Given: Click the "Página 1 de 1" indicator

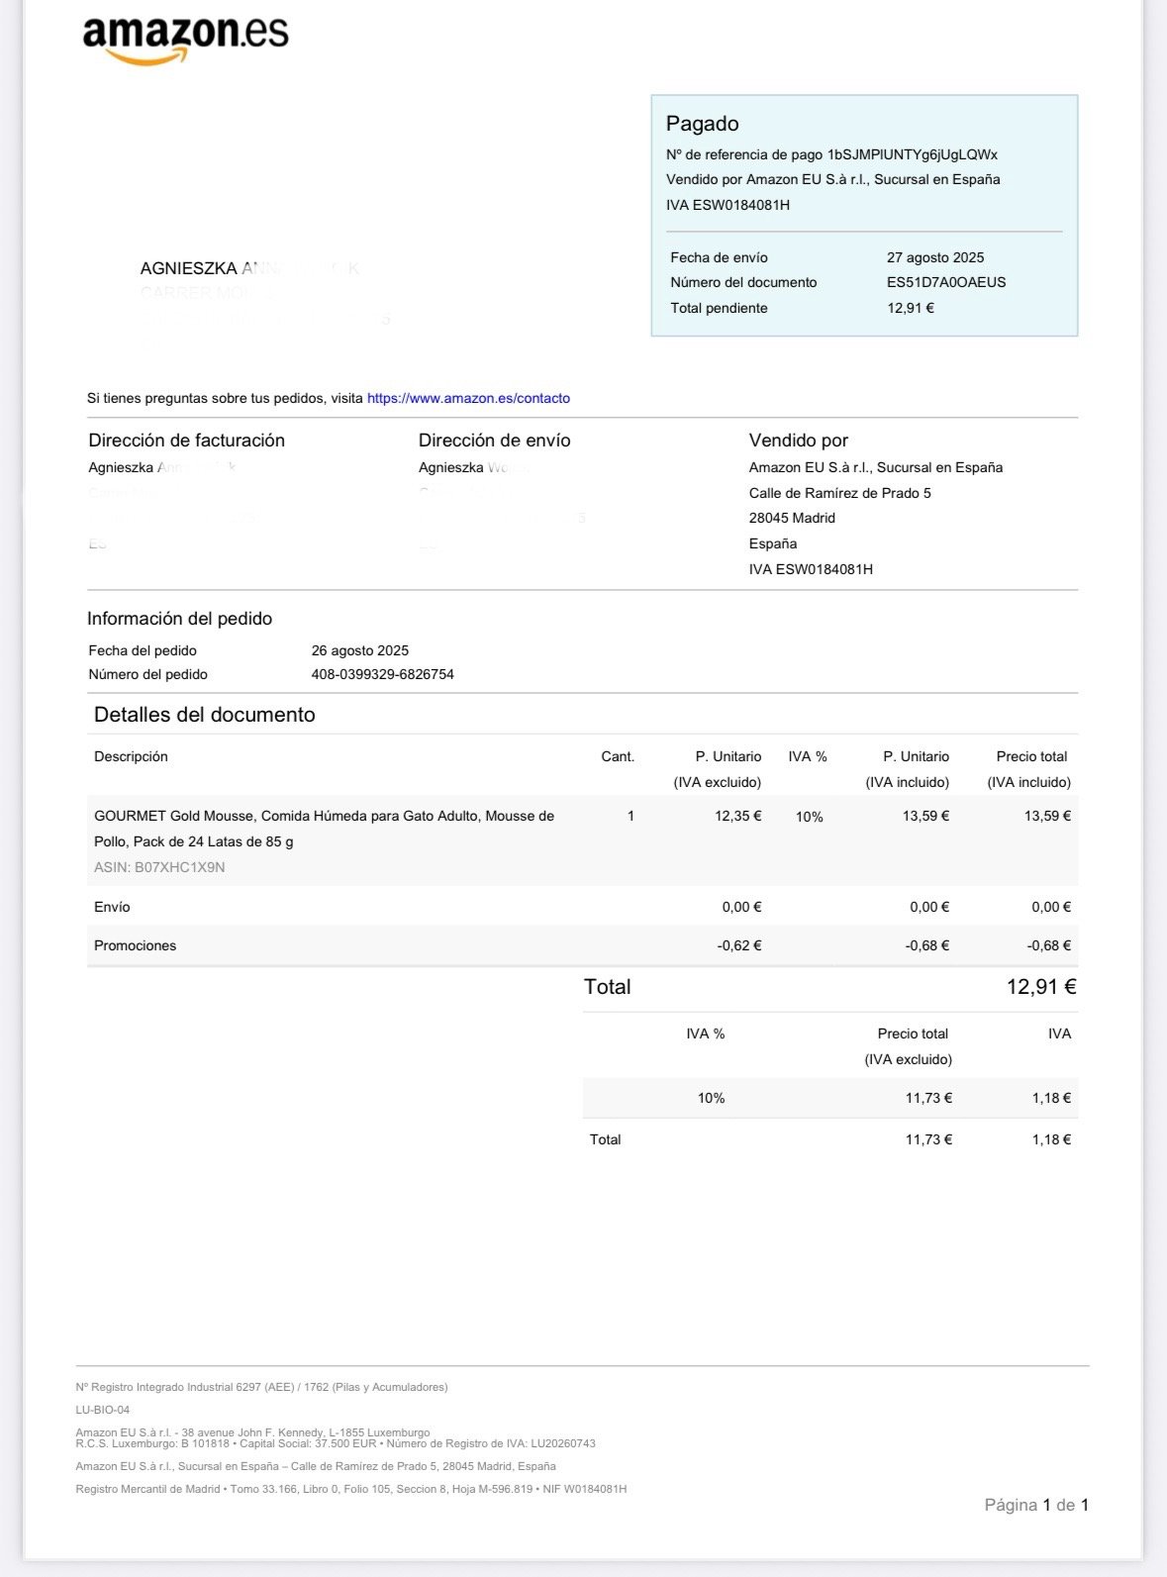Looking at the screenshot, I should point(1036,1505).
